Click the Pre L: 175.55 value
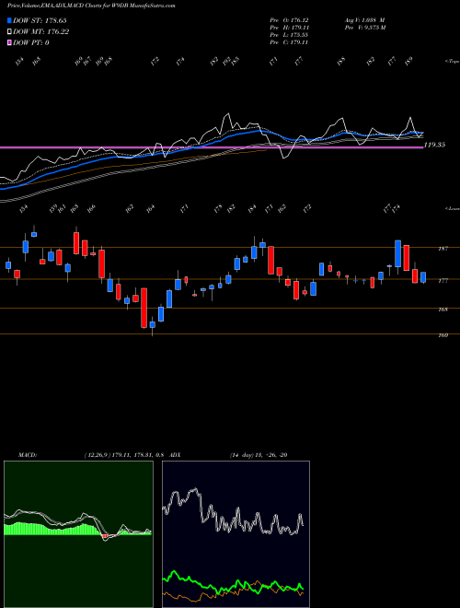This screenshot has height=608, width=460. tap(289, 35)
